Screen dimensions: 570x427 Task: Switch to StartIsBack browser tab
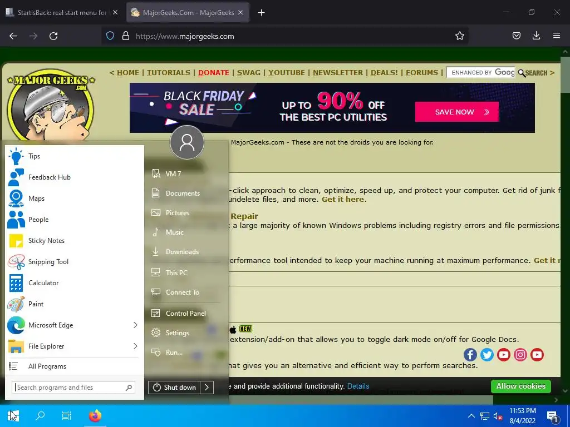tap(62, 13)
